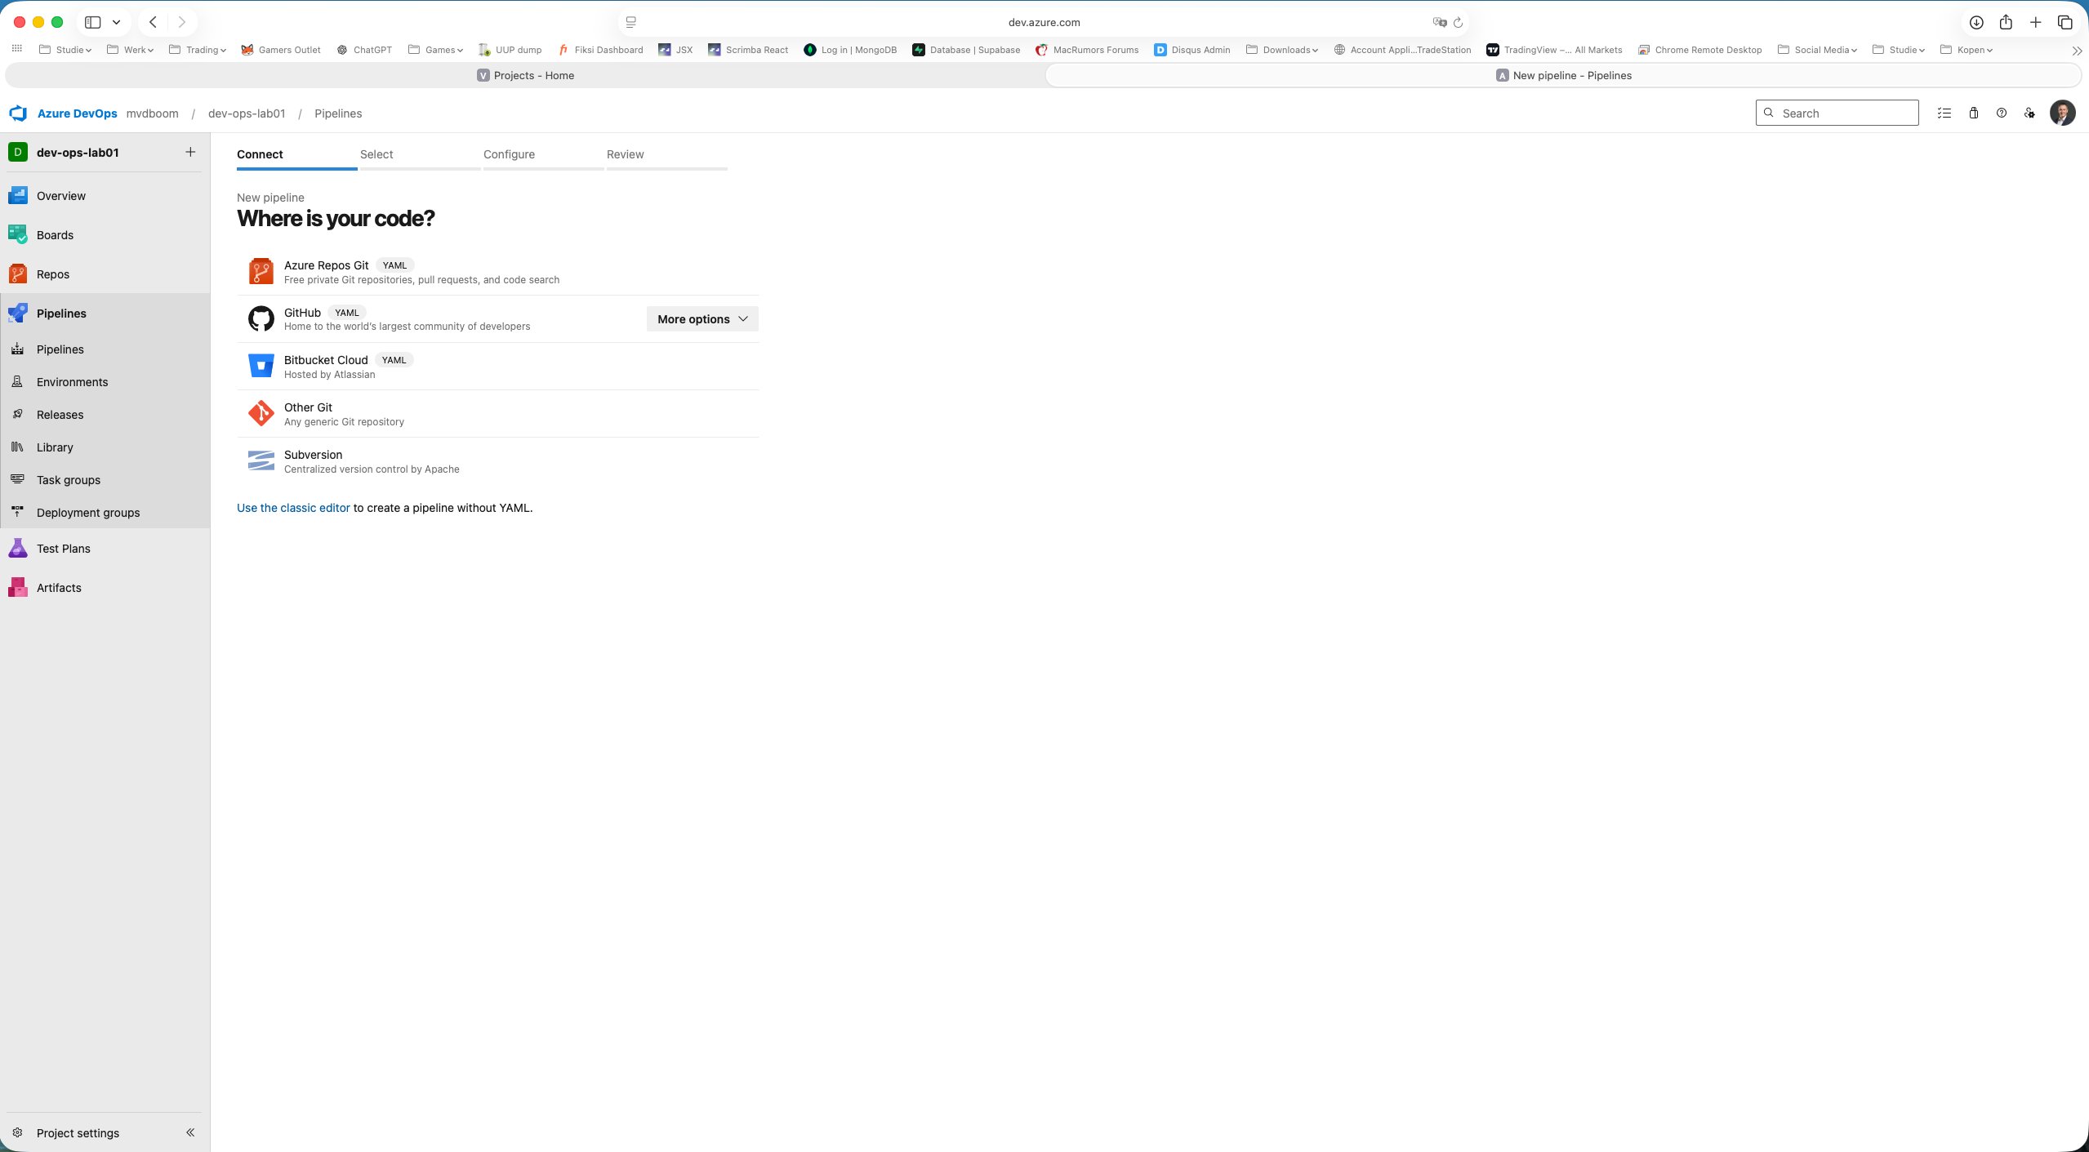Open Artifacts in the sidebar

coord(59,588)
